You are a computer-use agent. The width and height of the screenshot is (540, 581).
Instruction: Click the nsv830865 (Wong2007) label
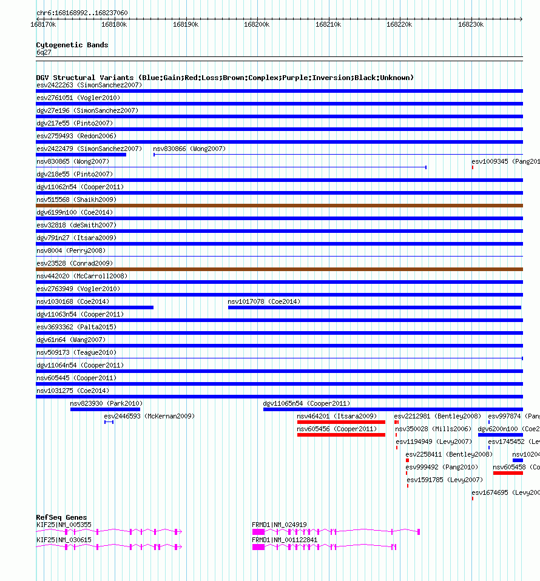pyautogui.click(x=73, y=161)
